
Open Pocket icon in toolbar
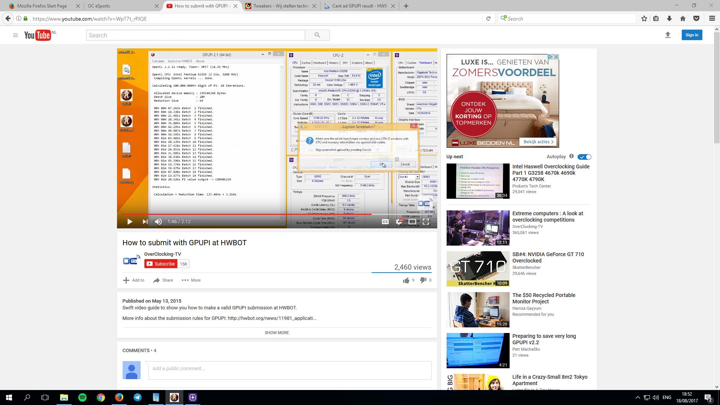point(696,18)
